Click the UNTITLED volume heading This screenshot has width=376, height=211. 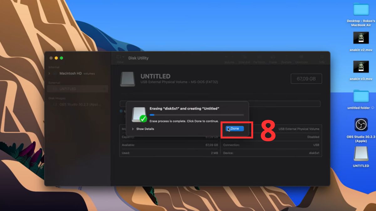[x=155, y=76]
